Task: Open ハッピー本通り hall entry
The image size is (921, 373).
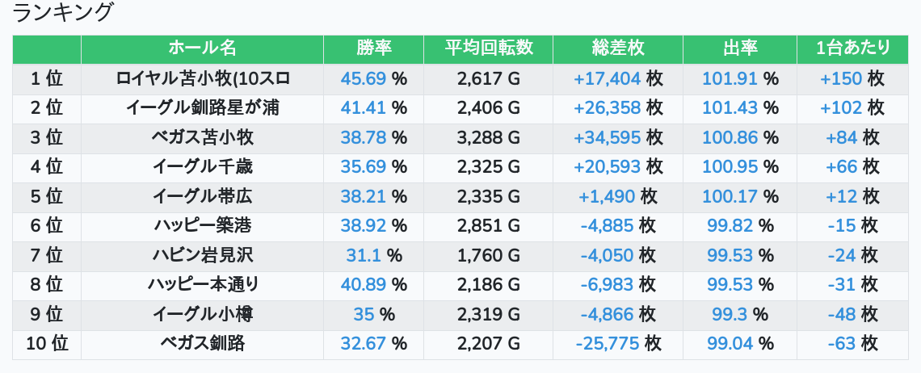Action: point(202,285)
